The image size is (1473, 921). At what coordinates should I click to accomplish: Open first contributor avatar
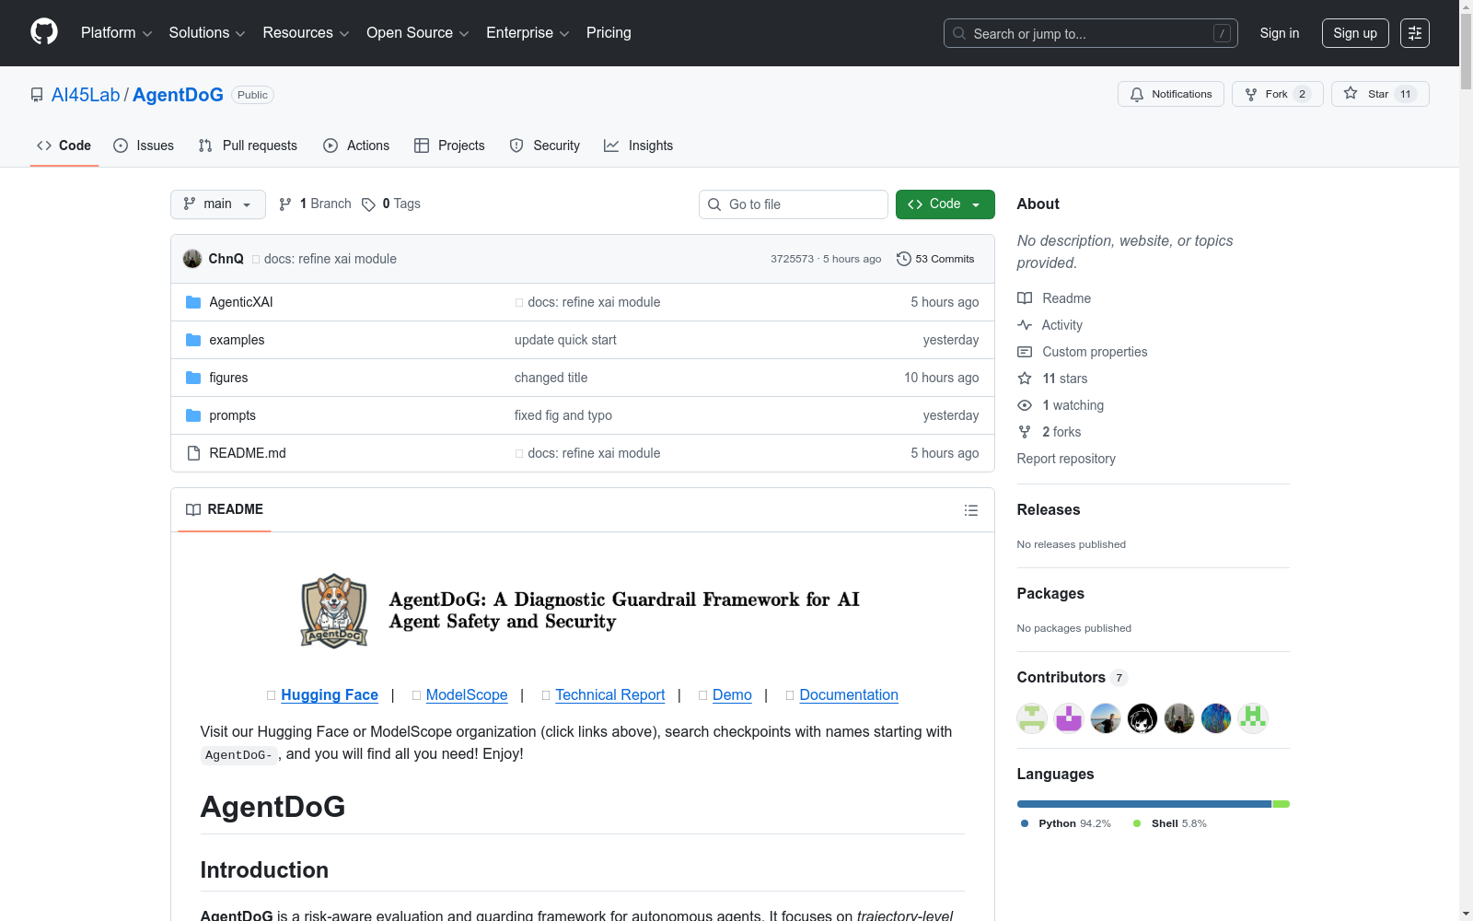tap(1032, 718)
